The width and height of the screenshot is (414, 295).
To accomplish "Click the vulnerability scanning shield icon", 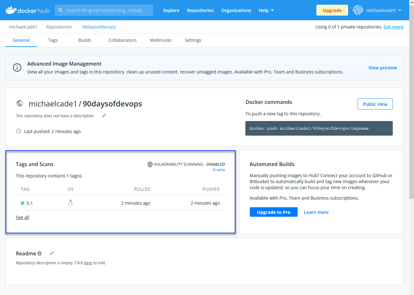I will click(150, 164).
